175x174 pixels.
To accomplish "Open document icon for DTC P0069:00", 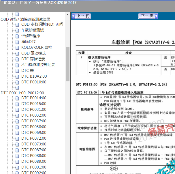I will tap(17, 133).
